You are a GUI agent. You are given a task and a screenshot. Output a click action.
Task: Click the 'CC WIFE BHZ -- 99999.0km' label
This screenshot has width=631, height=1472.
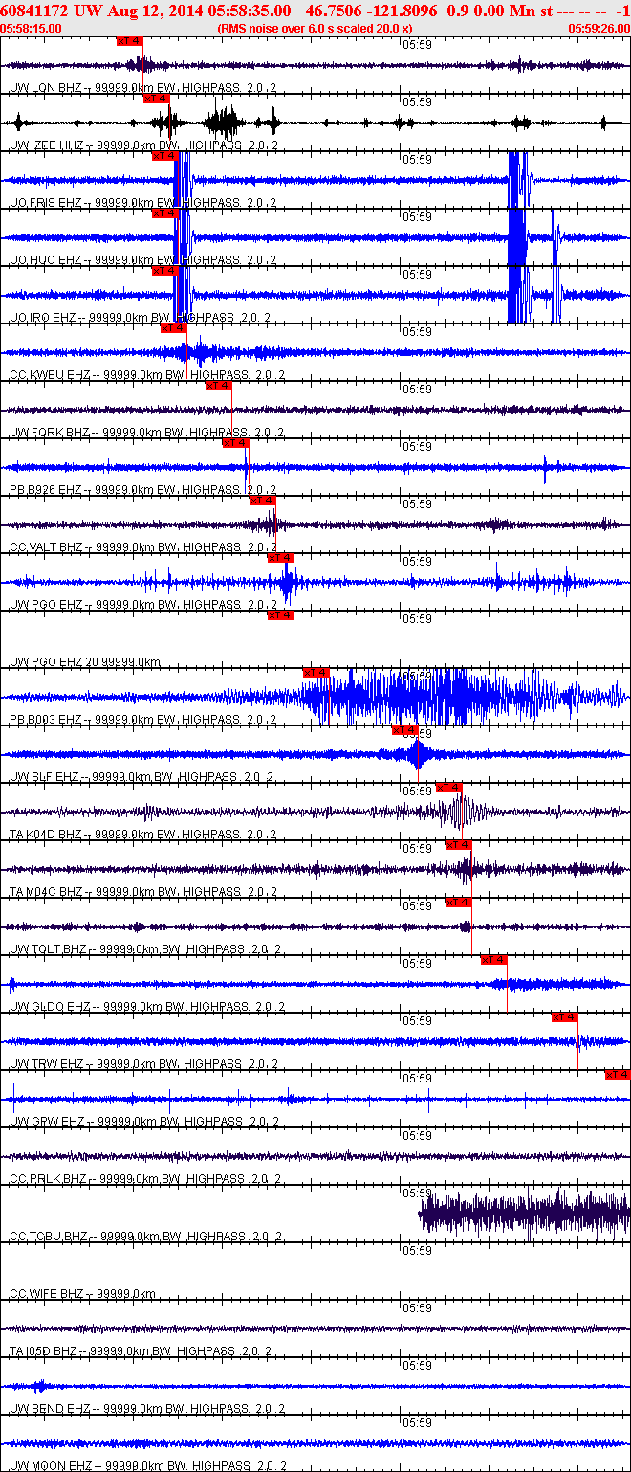(x=83, y=1294)
